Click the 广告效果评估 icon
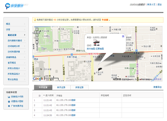The width and height of the screenshot is (167, 121). [x=9, y=106]
